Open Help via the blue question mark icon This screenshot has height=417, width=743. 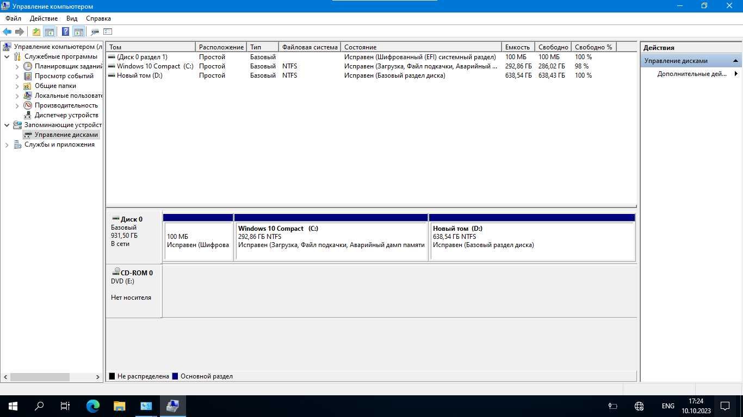(66, 32)
